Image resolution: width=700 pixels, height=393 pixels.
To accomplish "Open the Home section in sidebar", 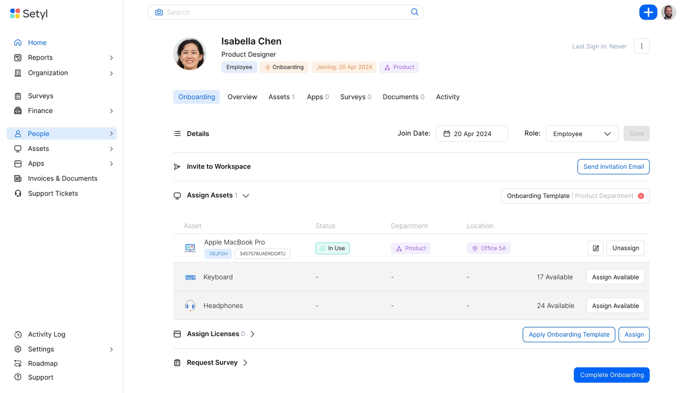I will [x=37, y=42].
